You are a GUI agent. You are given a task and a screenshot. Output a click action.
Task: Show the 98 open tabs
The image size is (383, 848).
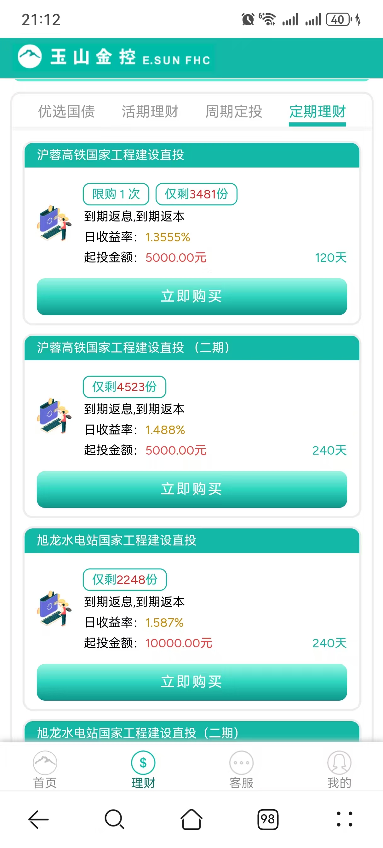click(x=268, y=819)
